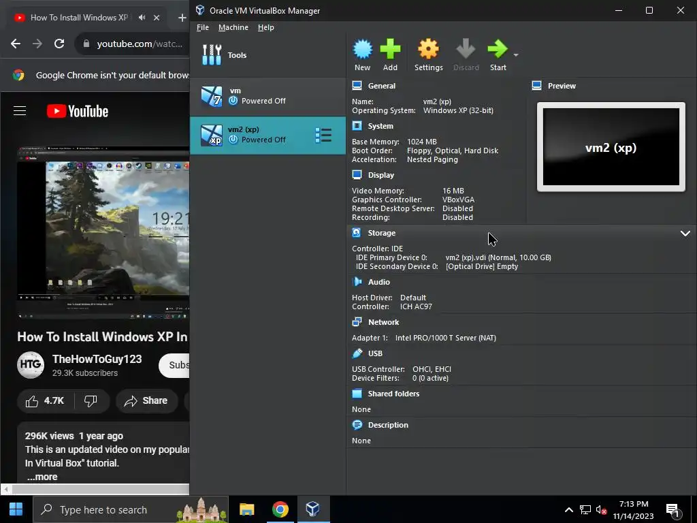Click the New virtual machine icon
Image resolution: width=697 pixels, height=523 pixels.
[x=363, y=49]
